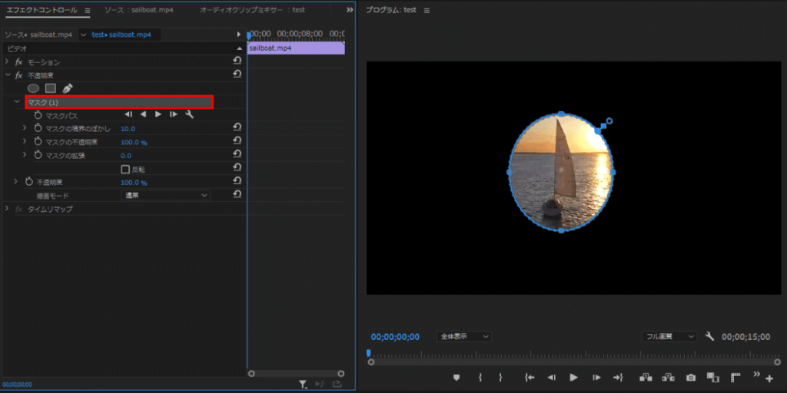Add a marker in Program monitor

(456, 377)
